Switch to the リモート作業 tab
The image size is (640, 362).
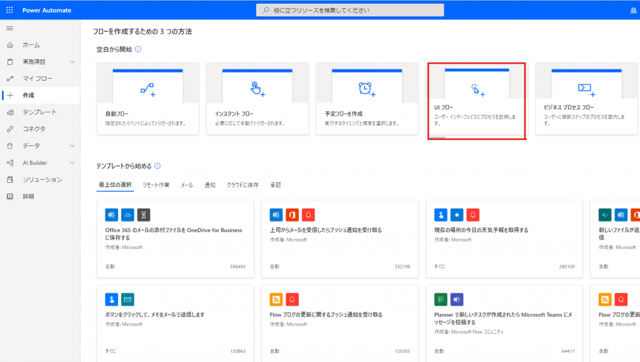pos(156,185)
